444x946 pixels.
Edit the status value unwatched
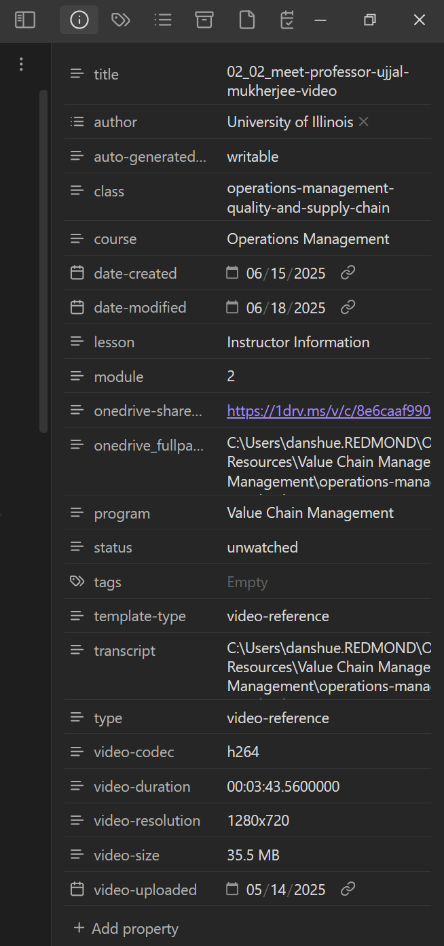(262, 547)
